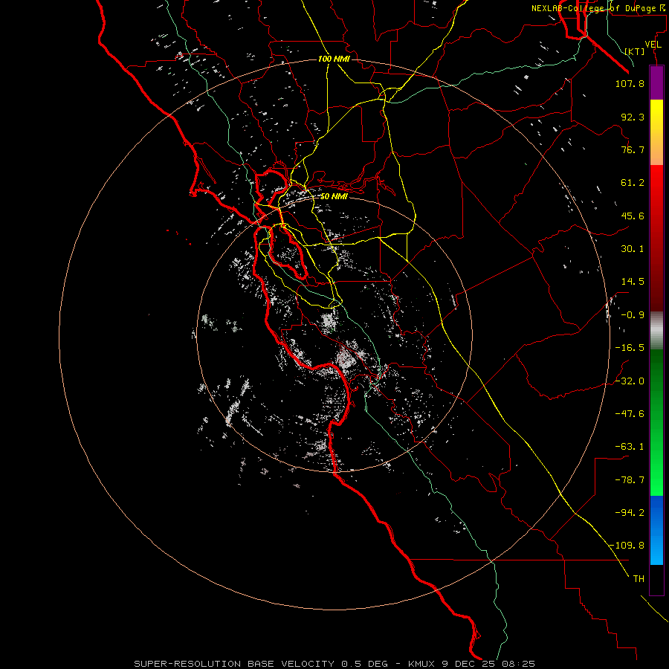
Task: Click the 61.2 velocity scale value
Action: pos(633,183)
